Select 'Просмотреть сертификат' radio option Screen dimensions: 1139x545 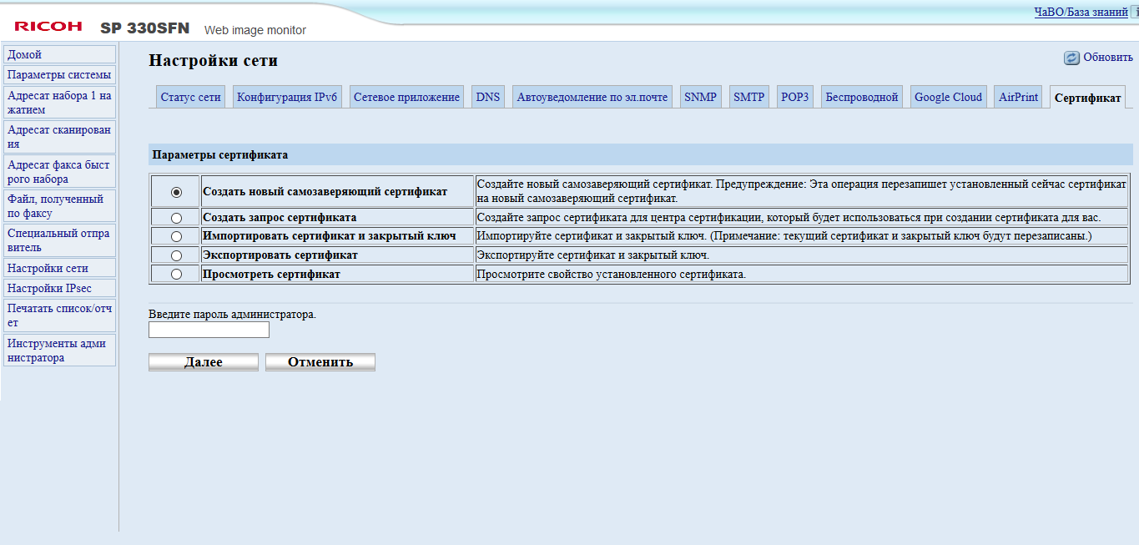(x=176, y=274)
